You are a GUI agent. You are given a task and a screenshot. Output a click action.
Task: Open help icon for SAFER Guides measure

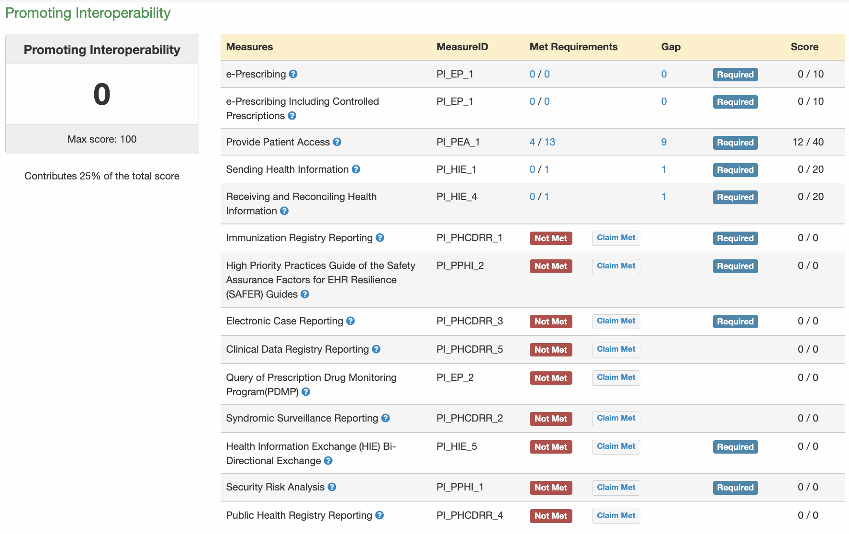point(305,294)
